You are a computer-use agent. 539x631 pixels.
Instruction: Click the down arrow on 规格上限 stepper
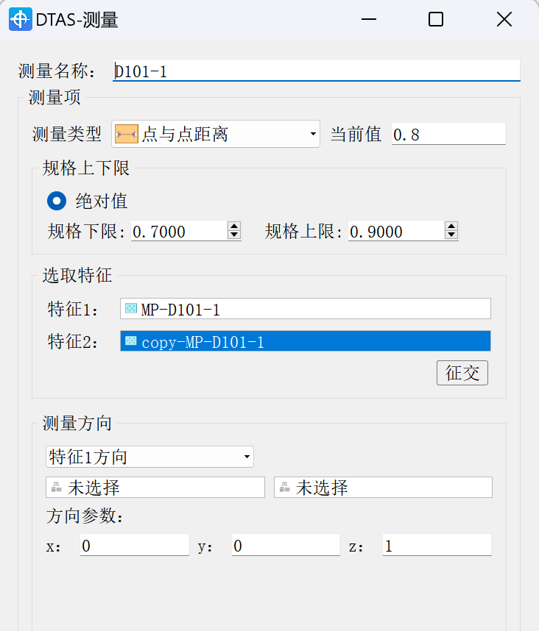coord(450,235)
